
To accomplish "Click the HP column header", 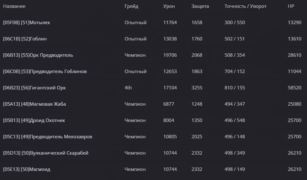I will (291, 6).
